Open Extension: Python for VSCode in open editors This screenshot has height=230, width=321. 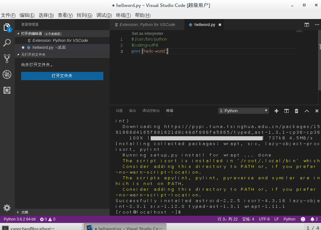(62, 41)
